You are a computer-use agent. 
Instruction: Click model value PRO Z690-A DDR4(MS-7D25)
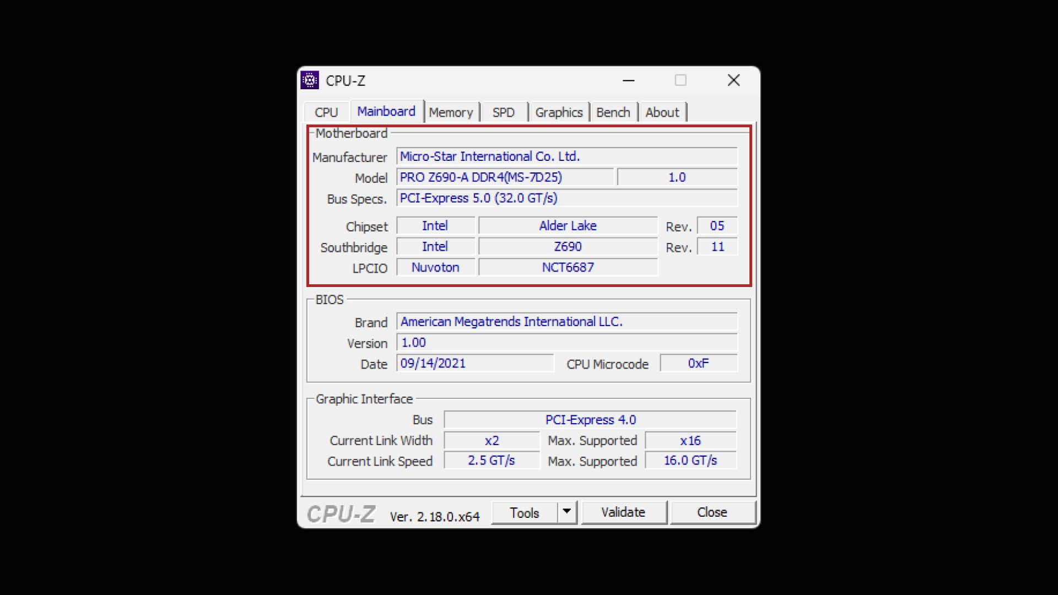pos(505,177)
